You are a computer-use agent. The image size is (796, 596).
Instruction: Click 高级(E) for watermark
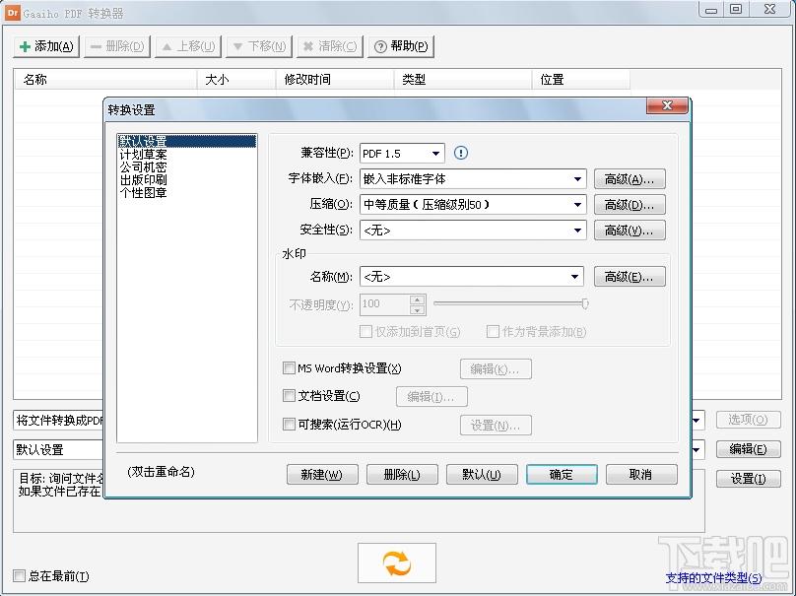click(630, 277)
